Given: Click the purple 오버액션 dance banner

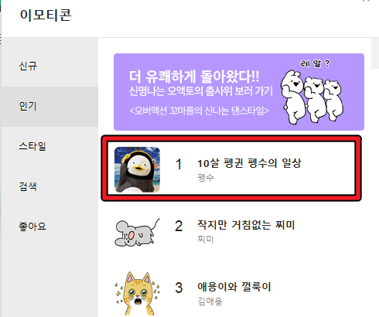Looking at the screenshot, I should [239, 92].
